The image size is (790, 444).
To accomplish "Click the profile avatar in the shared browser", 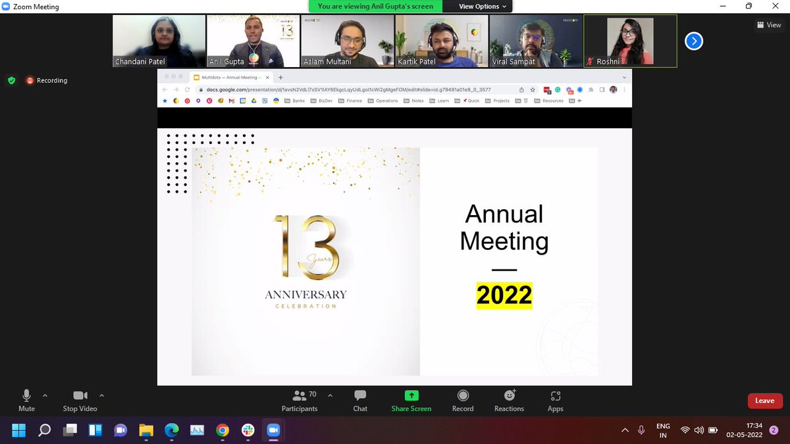I will click(613, 89).
